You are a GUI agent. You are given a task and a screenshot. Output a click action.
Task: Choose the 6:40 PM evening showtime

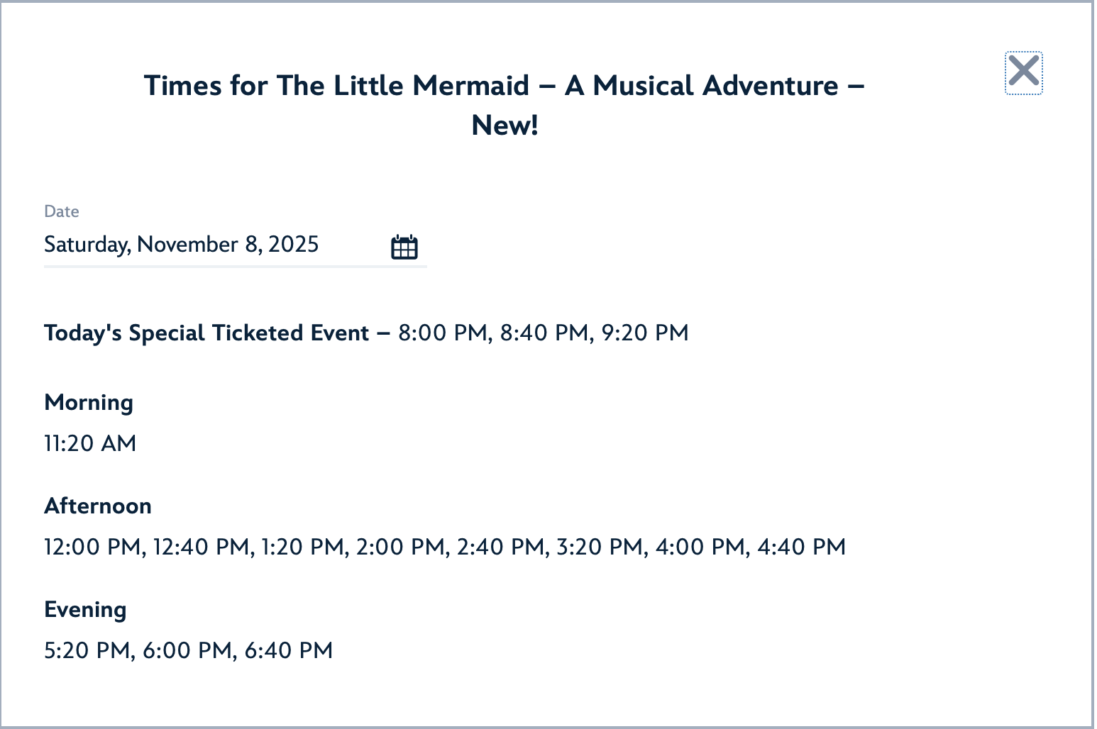point(289,650)
